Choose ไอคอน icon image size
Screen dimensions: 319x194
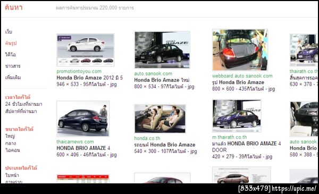coord(13,150)
